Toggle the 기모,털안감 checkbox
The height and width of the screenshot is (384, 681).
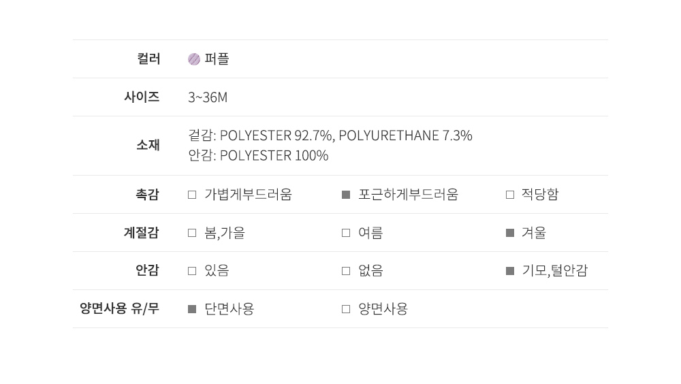click(510, 271)
